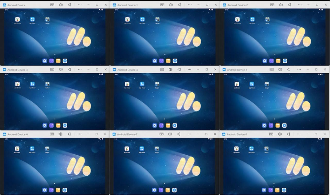Open the purple app in Android Device-5 dock
The width and height of the screenshot is (330, 195).
click(x=271, y=126)
